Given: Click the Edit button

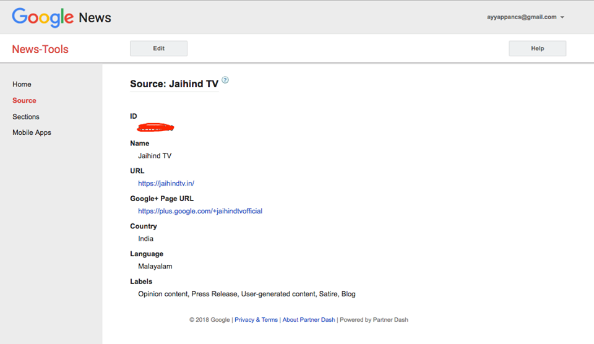Looking at the screenshot, I should coord(159,48).
